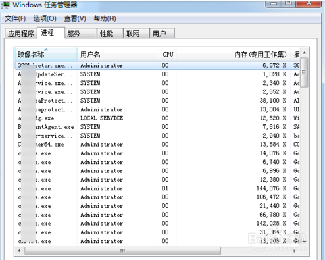Select the 进程 tab
The height and width of the screenshot is (260, 325).
click(x=51, y=33)
